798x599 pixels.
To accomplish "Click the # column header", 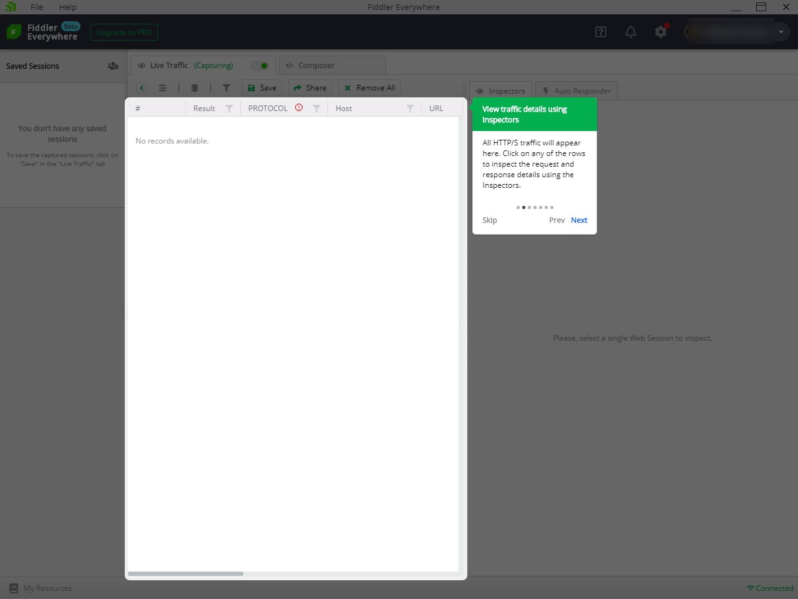I will pyautogui.click(x=157, y=109).
